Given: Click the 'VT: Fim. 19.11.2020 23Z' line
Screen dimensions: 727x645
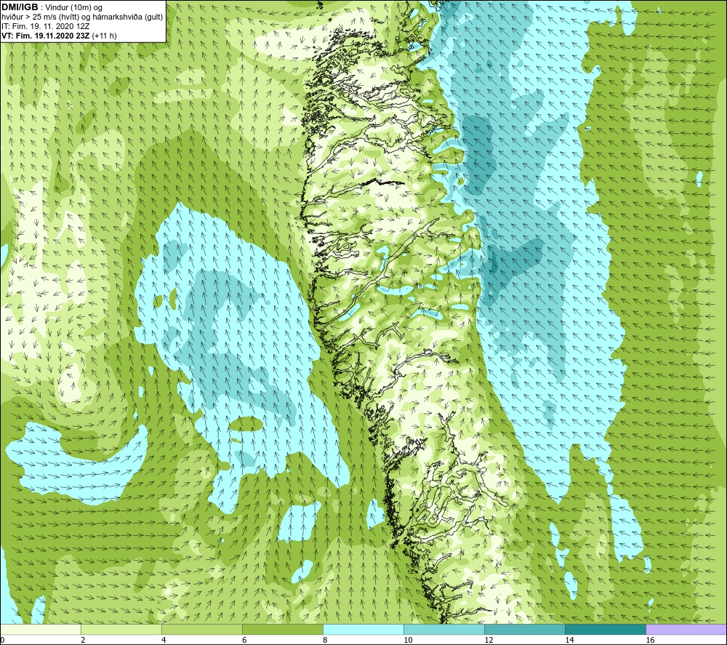Looking at the screenshot, I should coord(46,36).
